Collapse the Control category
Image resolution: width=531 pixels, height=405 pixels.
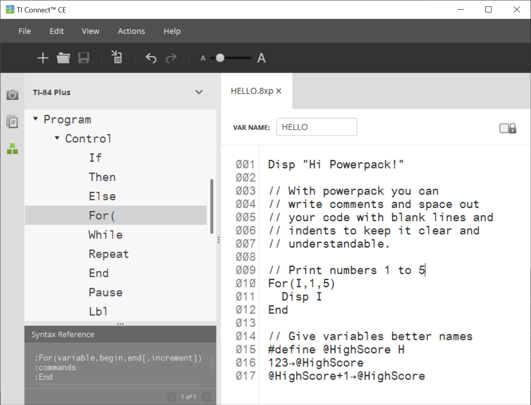[57, 138]
